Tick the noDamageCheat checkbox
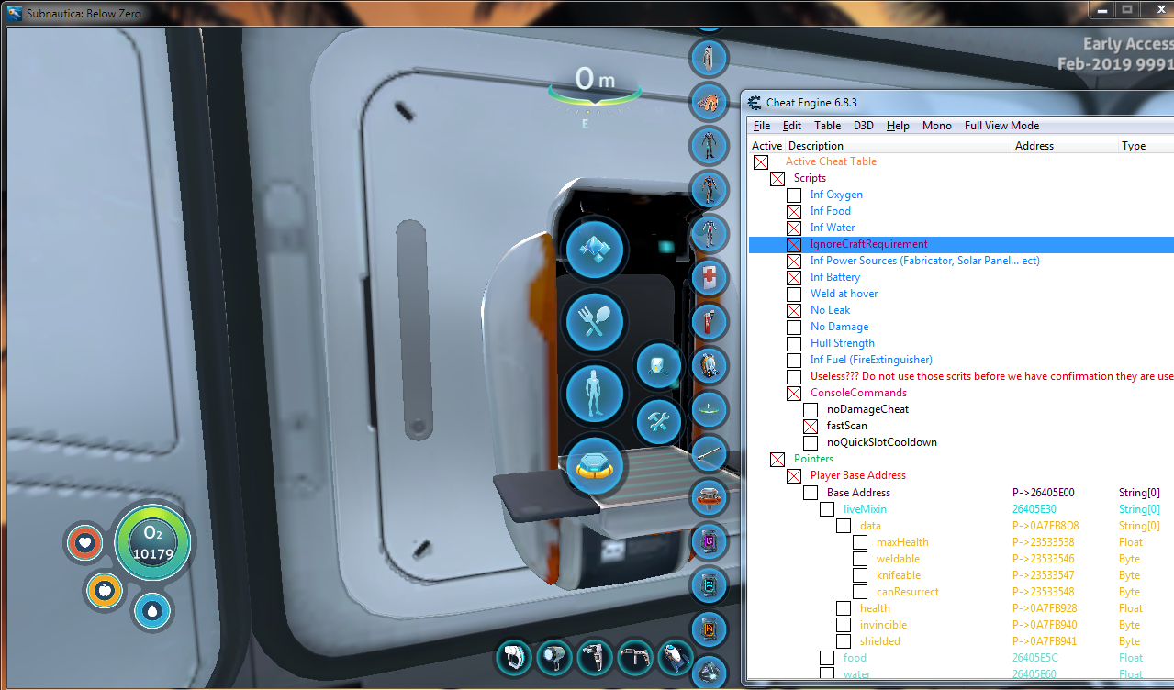Screen dimensions: 1174x690 pyautogui.click(x=811, y=409)
